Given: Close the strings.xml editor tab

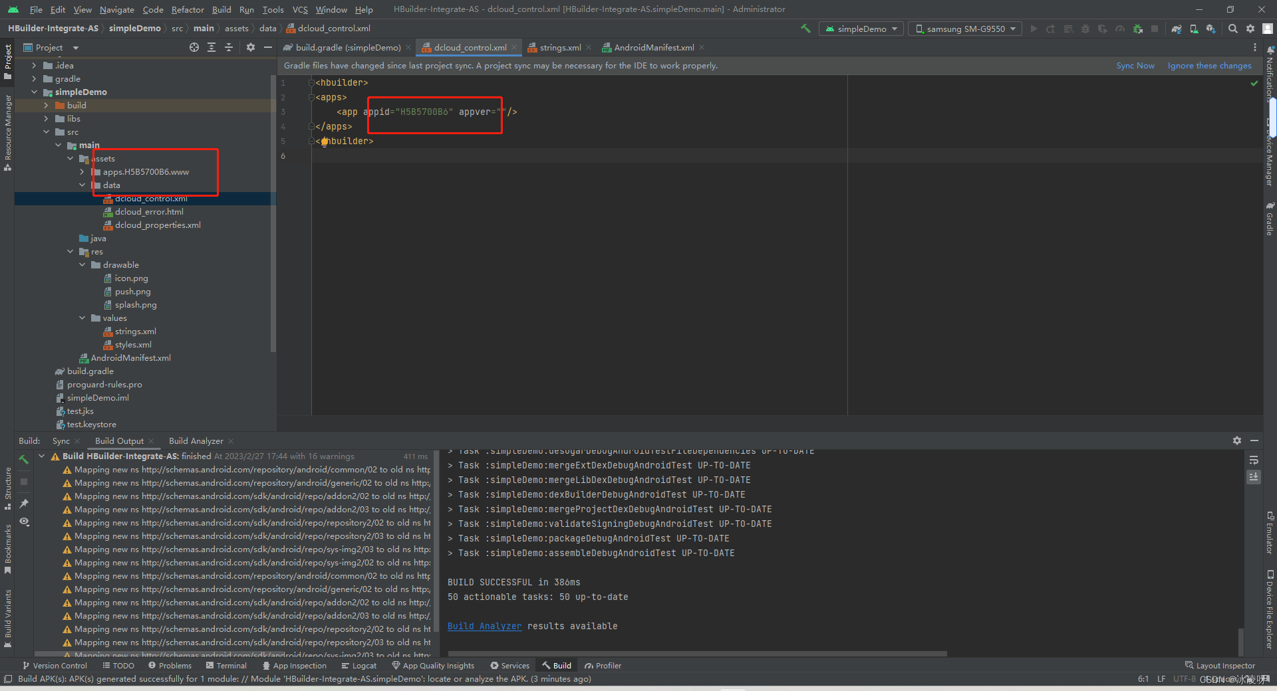Looking at the screenshot, I should pos(588,47).
